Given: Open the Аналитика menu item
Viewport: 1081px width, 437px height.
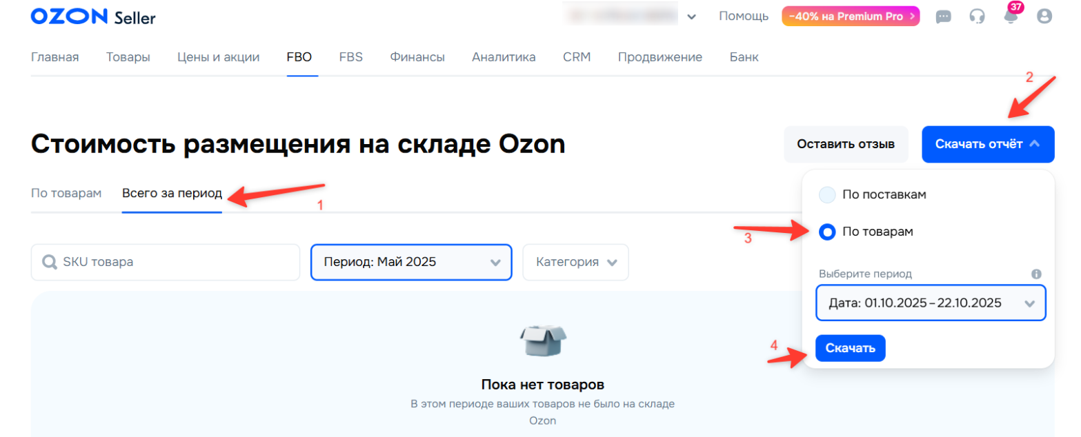Looking at the screenshot, I should [x=504, y=57].
